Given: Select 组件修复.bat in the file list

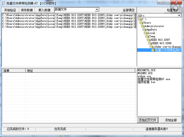Looking at the screenshot, I should tap(147, 82).
